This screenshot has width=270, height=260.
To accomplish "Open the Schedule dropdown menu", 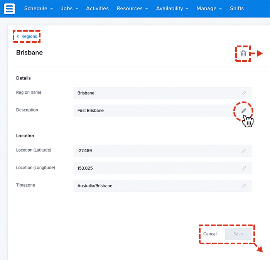I will point(38,8).
